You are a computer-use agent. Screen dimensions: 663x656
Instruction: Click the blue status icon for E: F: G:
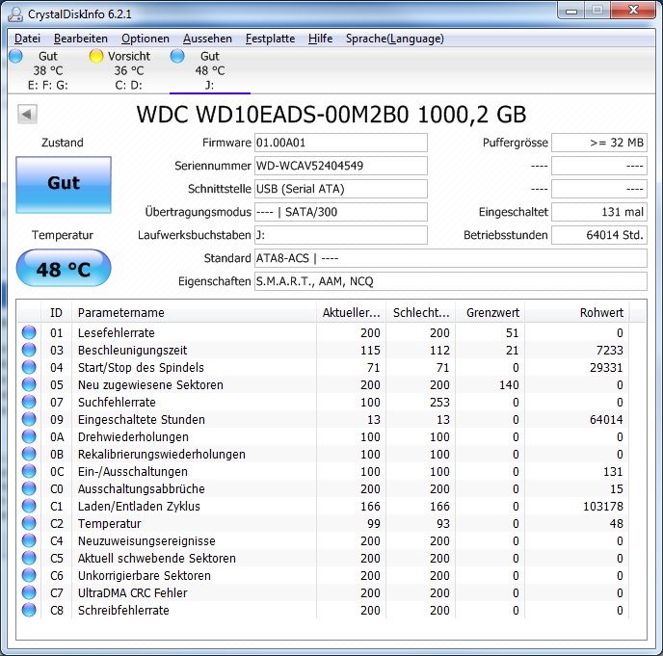pos(15,56)
